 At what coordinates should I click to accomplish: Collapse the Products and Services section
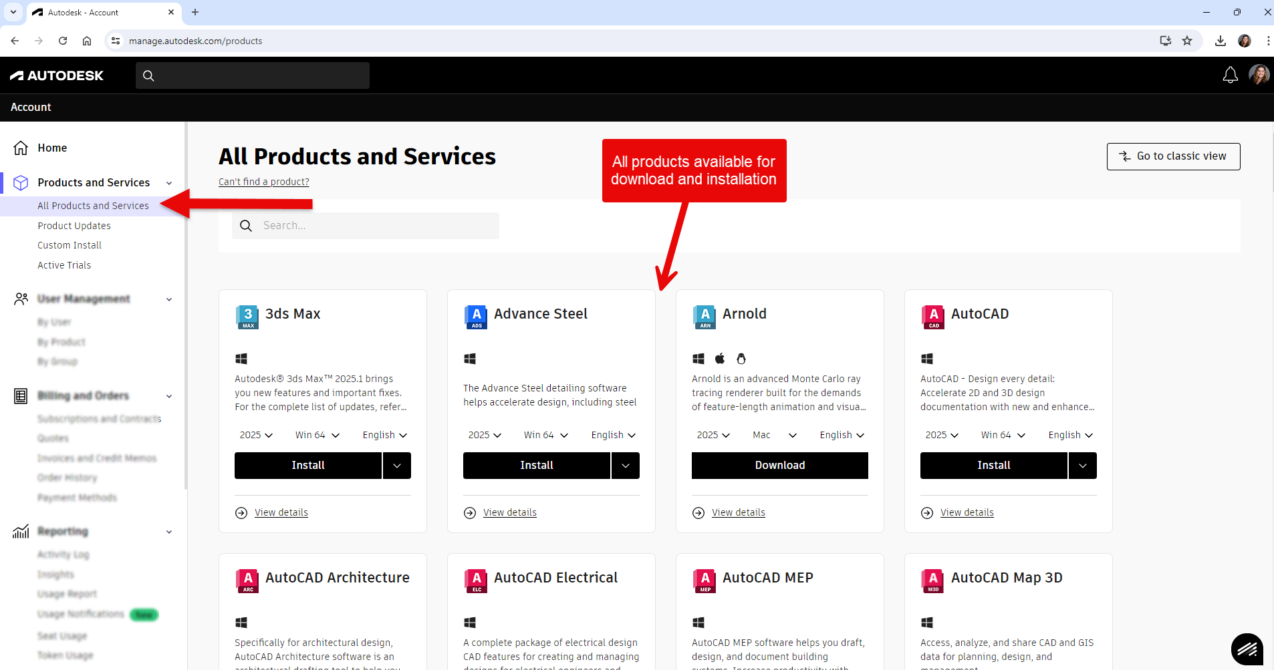coord(169,183)
